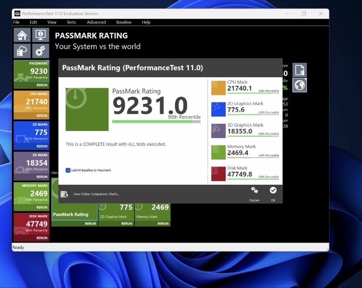Click the Memory Mark 2469.4 value
This screenshot has height=288, width=362.
238,153
